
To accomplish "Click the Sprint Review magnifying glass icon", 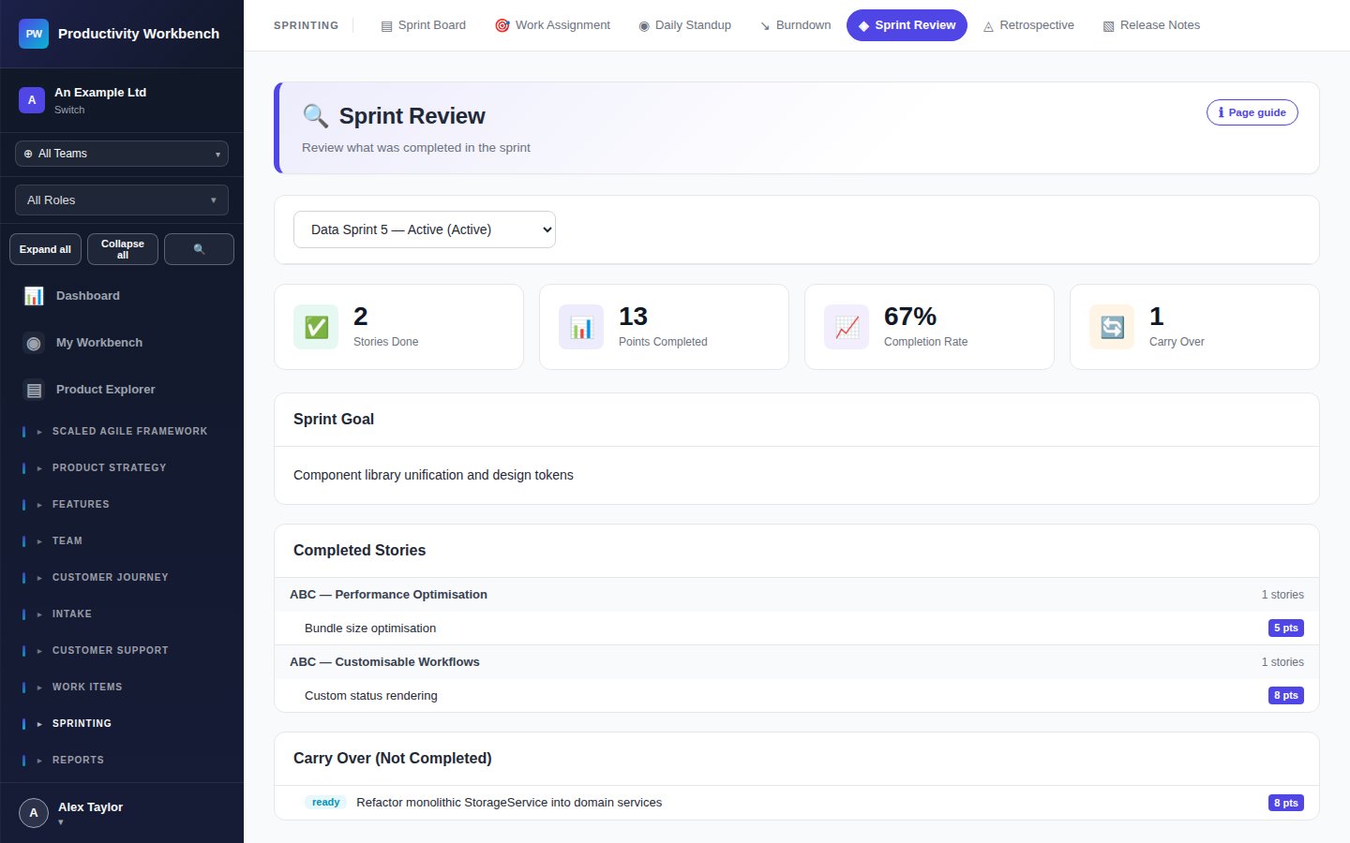I will pyautogui.click(x=315, y=116).
